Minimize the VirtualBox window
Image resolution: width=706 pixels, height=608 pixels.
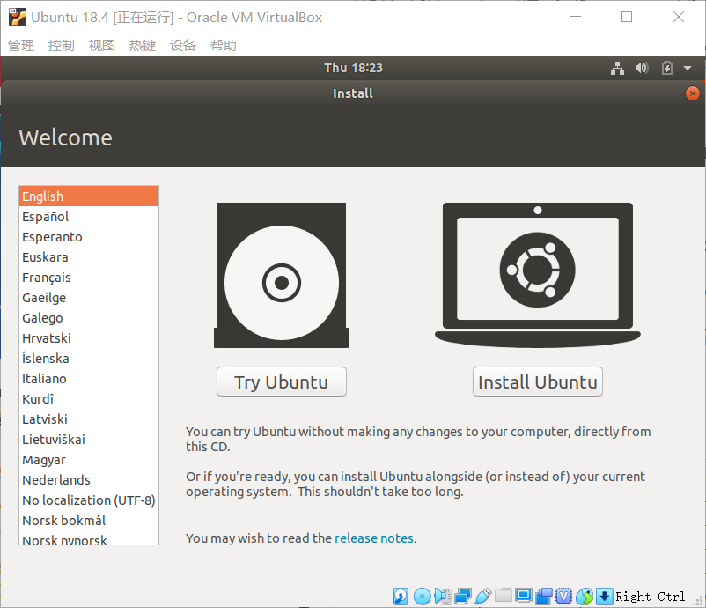[576, 17]
